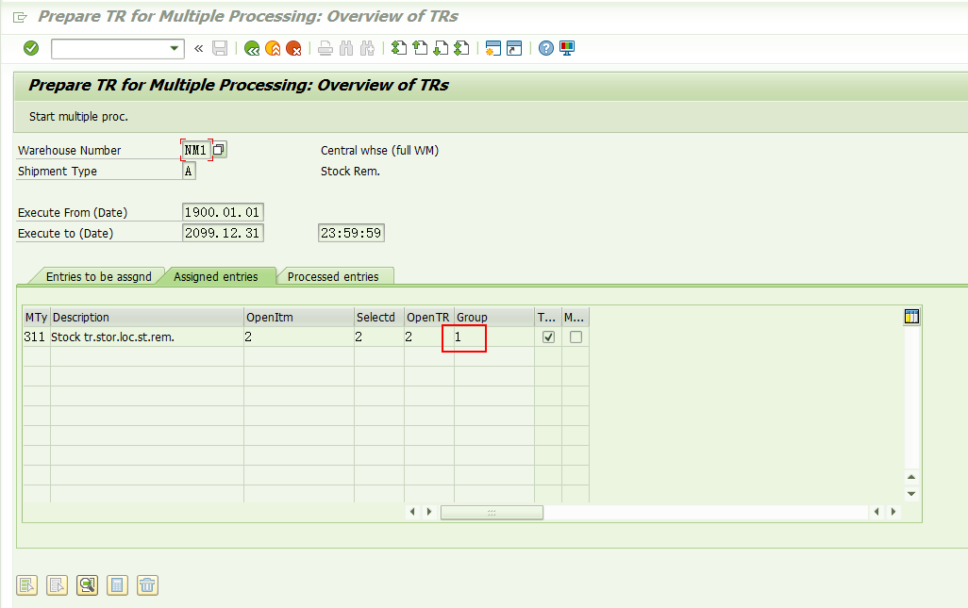Click the orange Exit icon

[273, 48]
